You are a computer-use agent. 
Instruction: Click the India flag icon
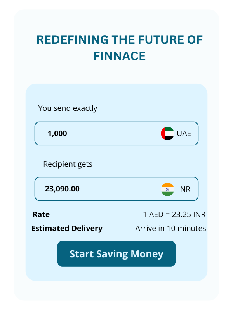(167, 189)
